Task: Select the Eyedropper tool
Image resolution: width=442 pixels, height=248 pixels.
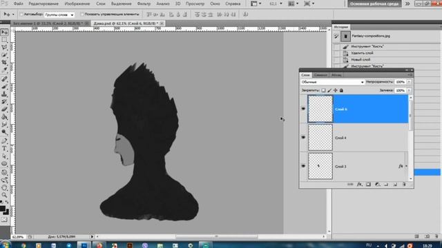Action: 4,70
